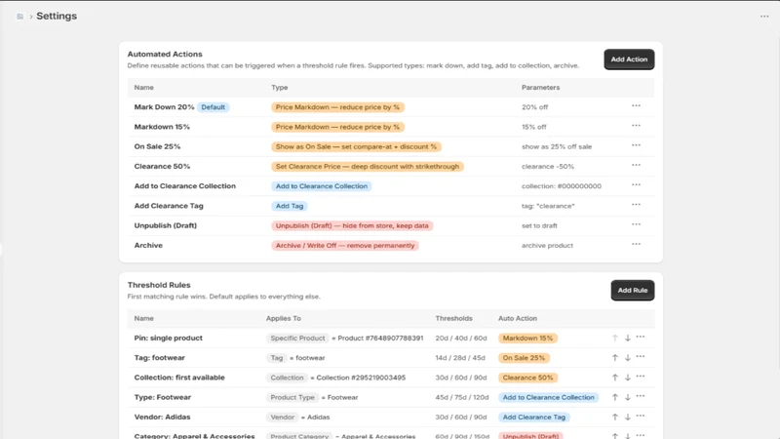Open more options for On Sale 25% action
This screenshot has height=439, width=780.
(636, 145)
